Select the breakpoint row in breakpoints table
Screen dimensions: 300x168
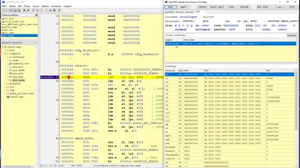[x=231, y=43]
